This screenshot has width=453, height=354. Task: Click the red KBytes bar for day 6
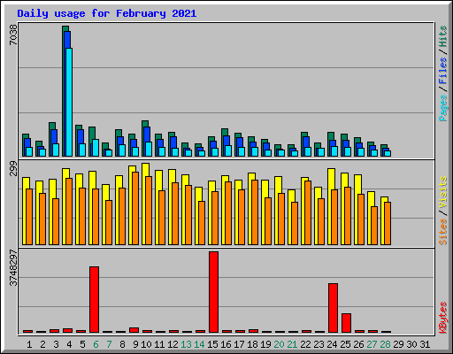[x=94, y=299]
